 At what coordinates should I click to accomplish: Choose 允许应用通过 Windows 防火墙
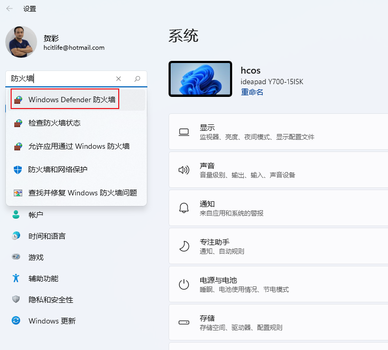coord(76,146)
